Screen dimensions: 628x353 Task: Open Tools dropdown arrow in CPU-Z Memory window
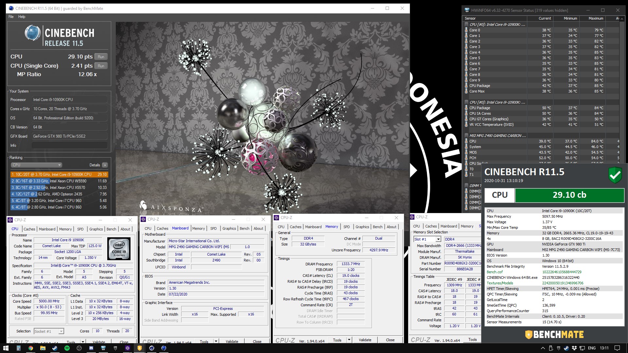coord(349,340)
